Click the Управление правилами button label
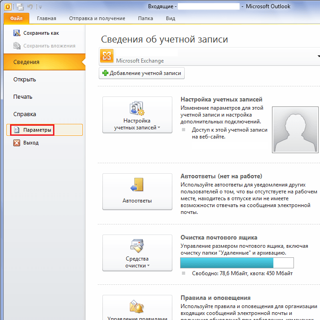Screen dimensions: 320x320 click(x=137, y=318)
